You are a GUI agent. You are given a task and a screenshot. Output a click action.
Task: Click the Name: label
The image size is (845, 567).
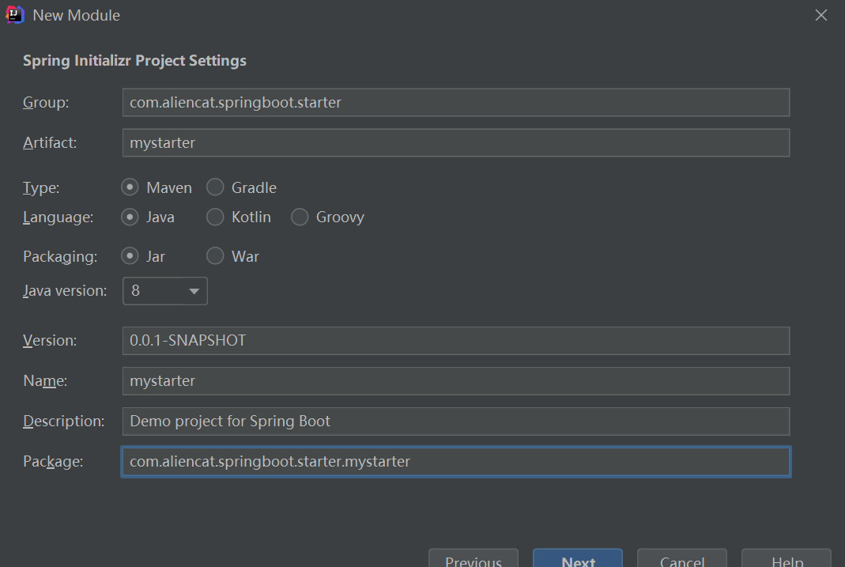[x=45, y=381]
